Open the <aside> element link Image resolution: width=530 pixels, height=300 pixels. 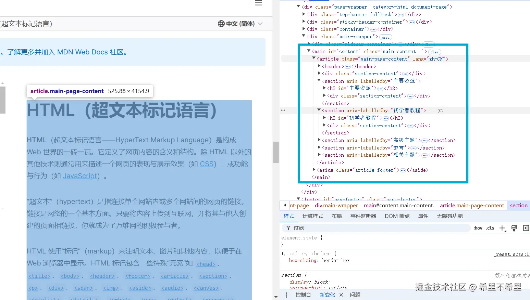click(140, 288)
